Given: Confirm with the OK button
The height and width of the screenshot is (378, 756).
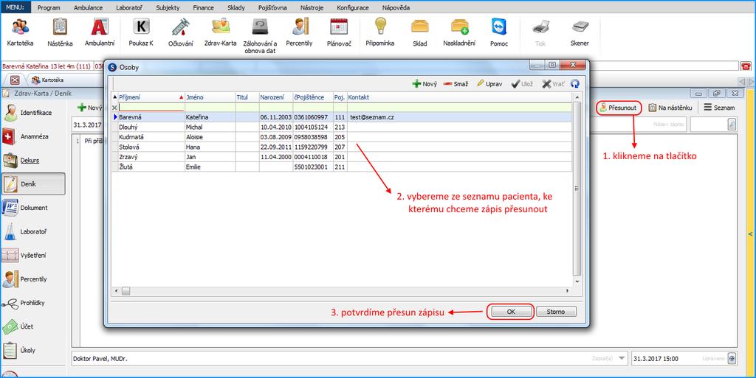Looking at the screenshot, I should (511, 312).
